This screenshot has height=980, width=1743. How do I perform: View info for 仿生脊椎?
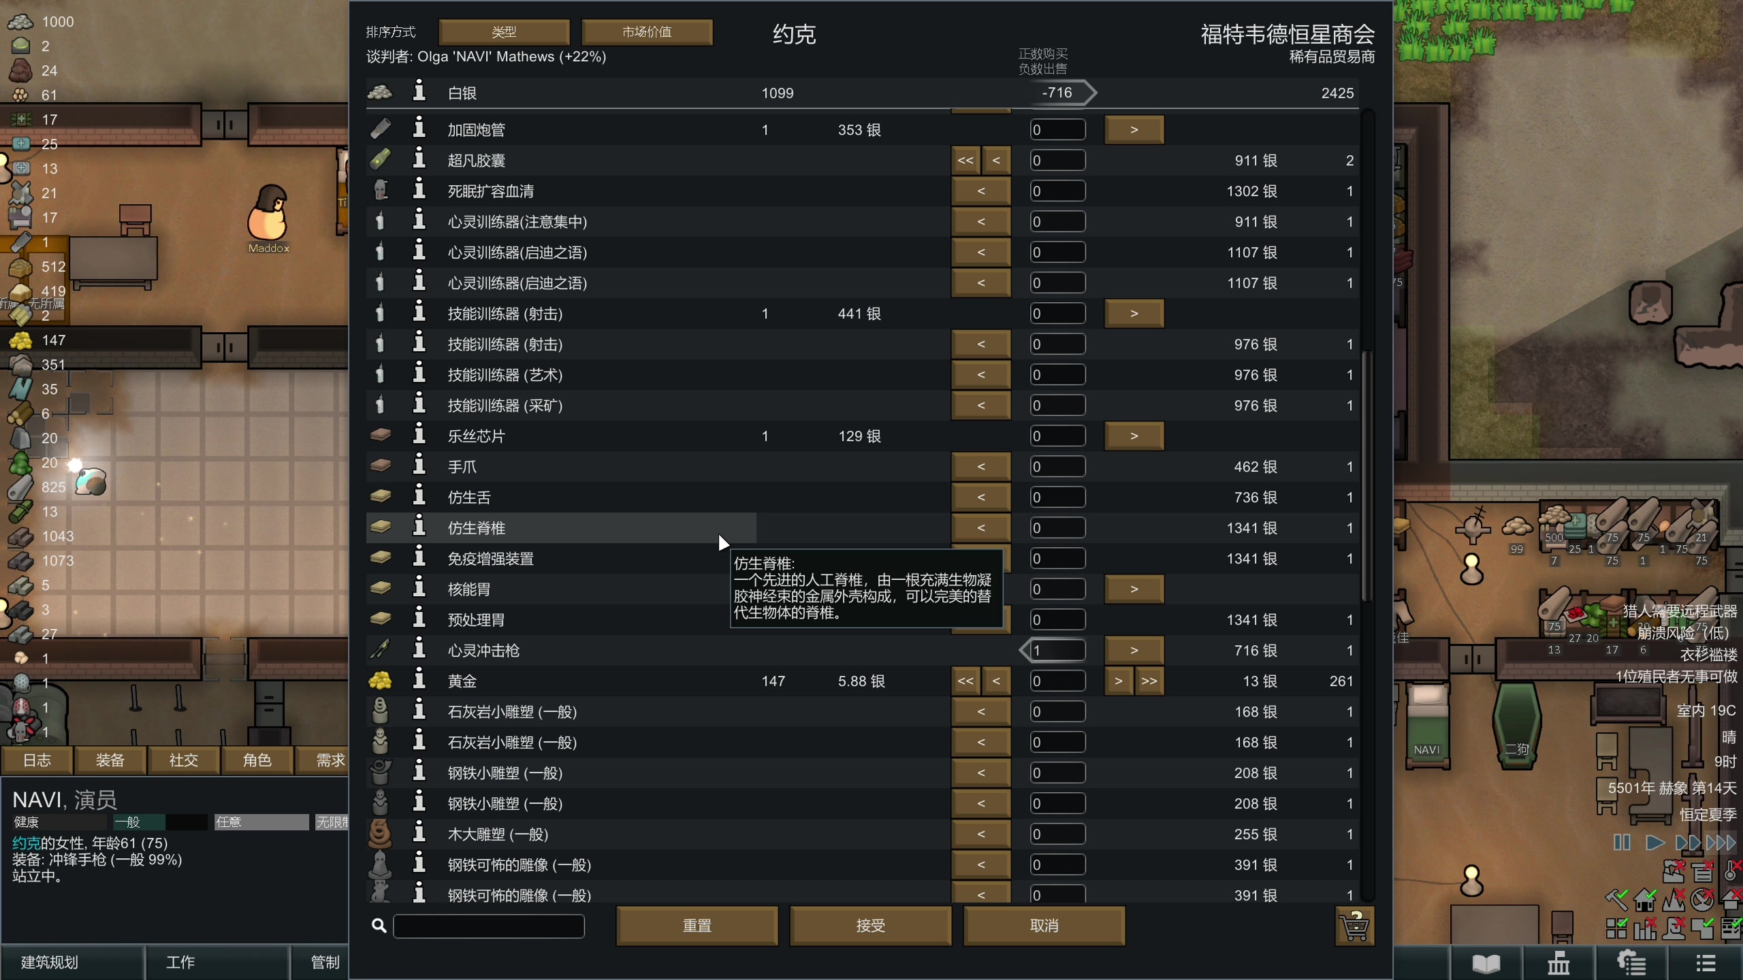coord(419,527)
